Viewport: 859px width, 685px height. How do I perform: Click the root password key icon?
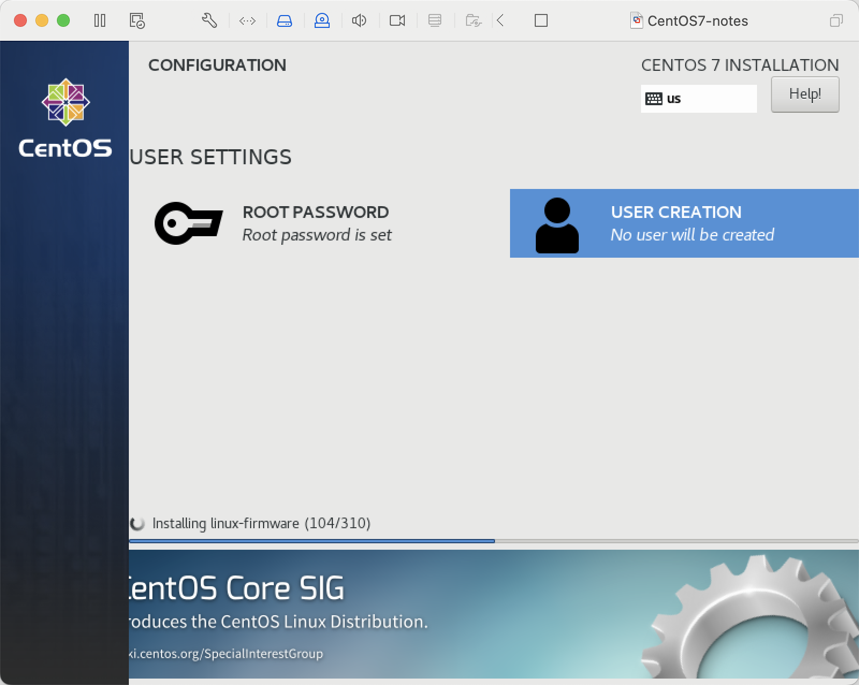click(x=188, y=223)
